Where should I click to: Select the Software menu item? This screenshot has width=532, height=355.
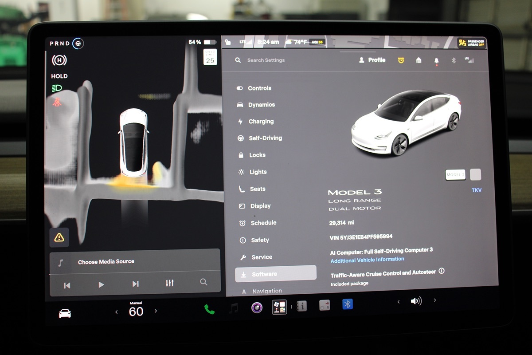[x=276, y=274]
